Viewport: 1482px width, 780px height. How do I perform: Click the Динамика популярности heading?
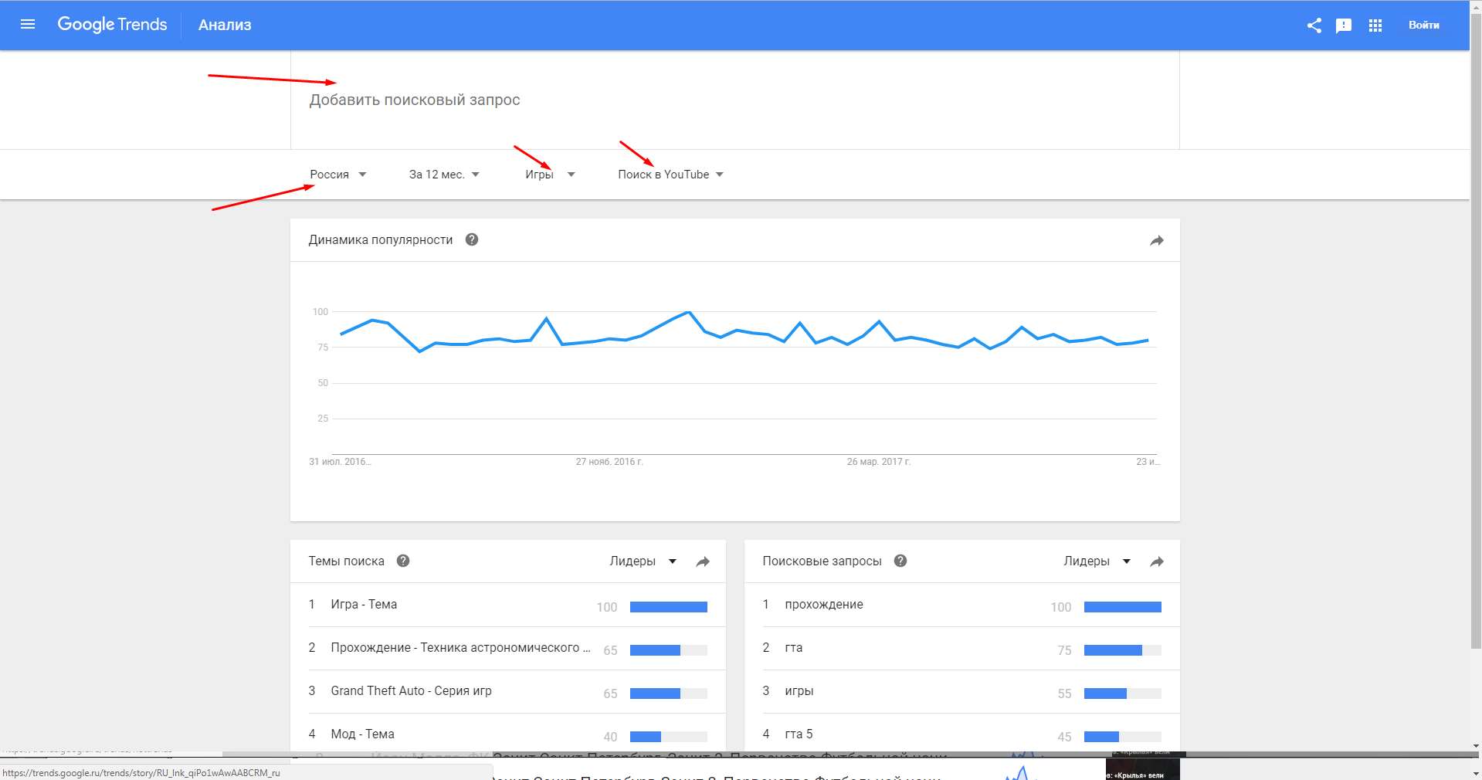click(381, 239)
